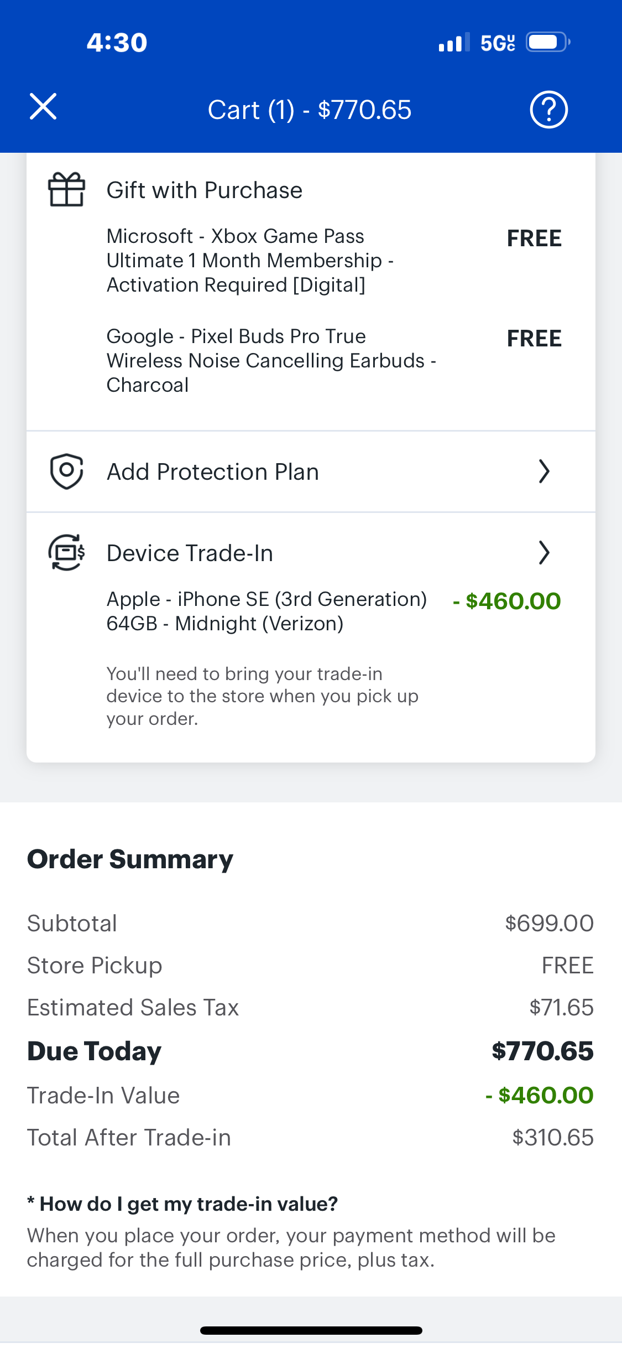Tap How do I get my trade-in value
The width and height of the screenshot is (622, 1348).
[x=182, y=1204]
